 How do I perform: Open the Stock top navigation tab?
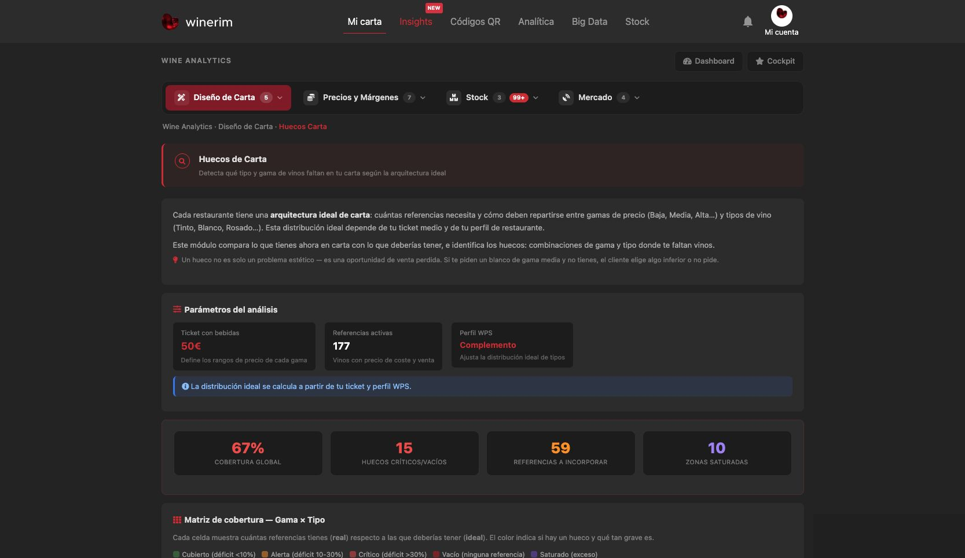(x=637, y=22)
